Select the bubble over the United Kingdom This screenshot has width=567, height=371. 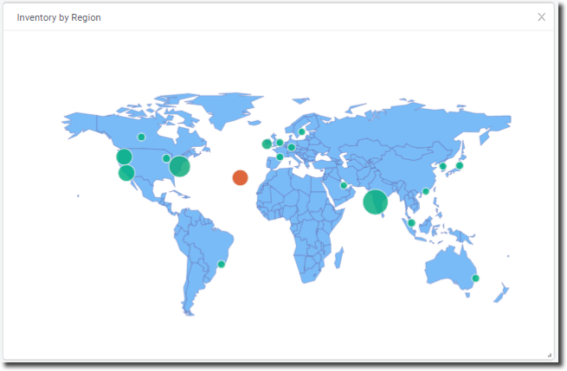point(267,144)
